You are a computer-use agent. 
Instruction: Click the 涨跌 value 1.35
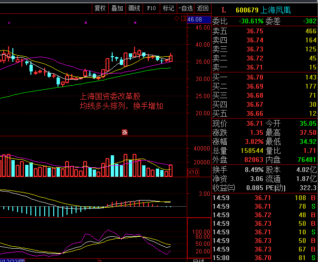click(257, 132)
